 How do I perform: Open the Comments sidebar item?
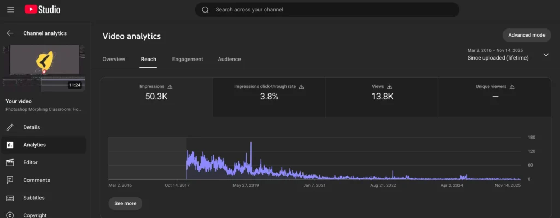[44, 180]
